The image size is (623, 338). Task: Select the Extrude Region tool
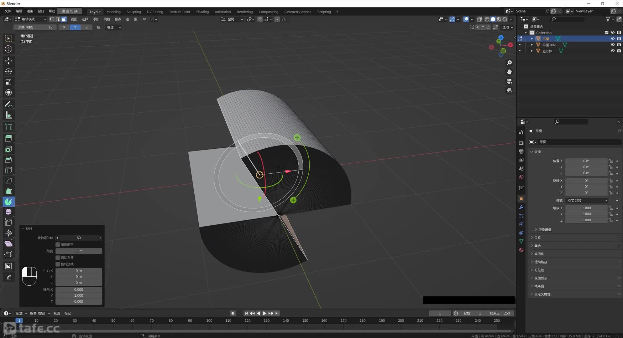click(8, 138)
